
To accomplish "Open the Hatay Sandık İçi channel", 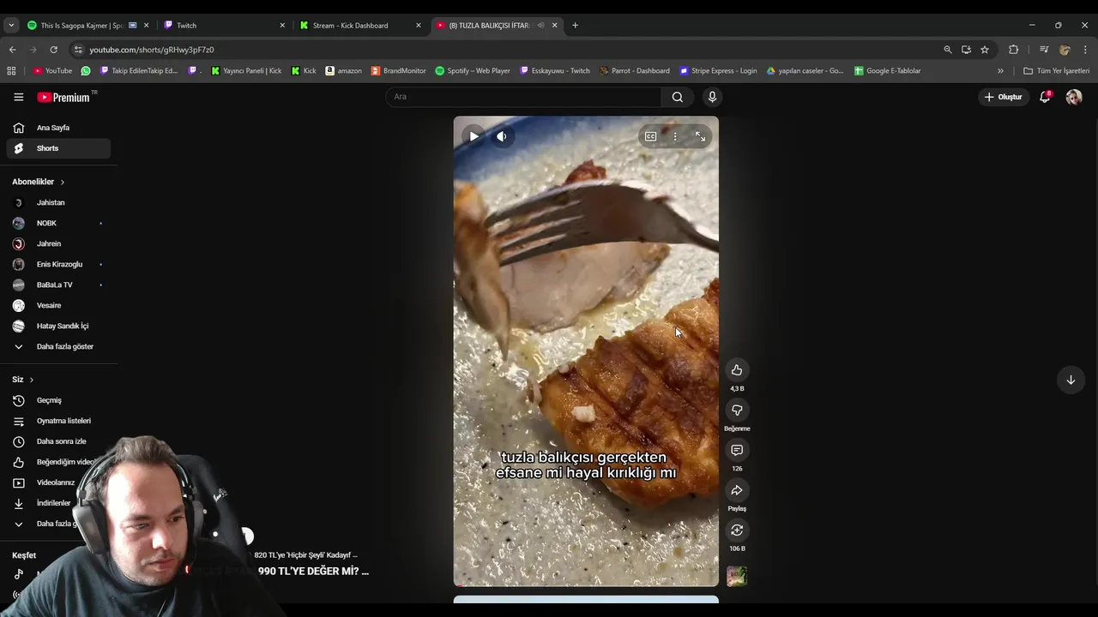I will (58, 326).
